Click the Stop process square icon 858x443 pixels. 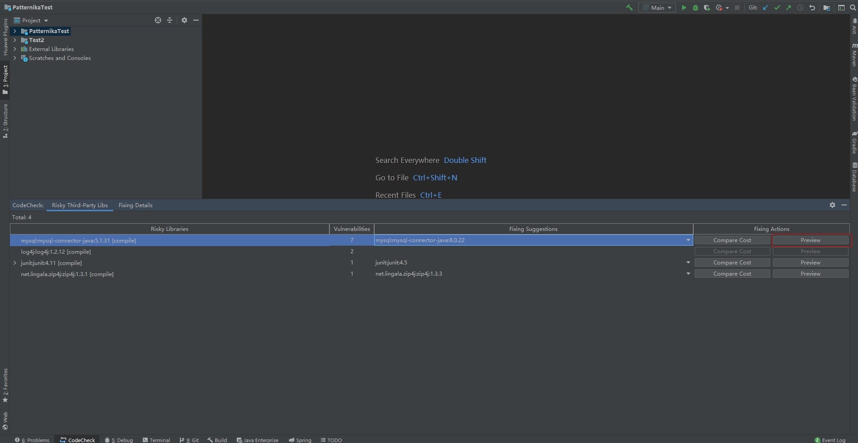pyautogui.click(x=737, y=8)
